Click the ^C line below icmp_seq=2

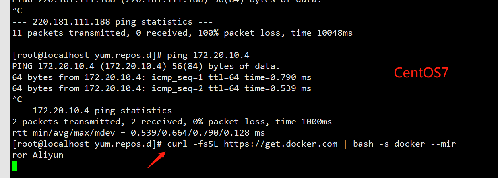point(17,100)
